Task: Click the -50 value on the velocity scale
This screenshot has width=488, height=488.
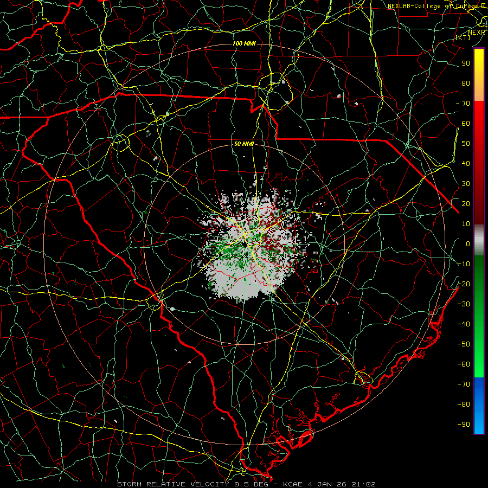Action: 464,344
